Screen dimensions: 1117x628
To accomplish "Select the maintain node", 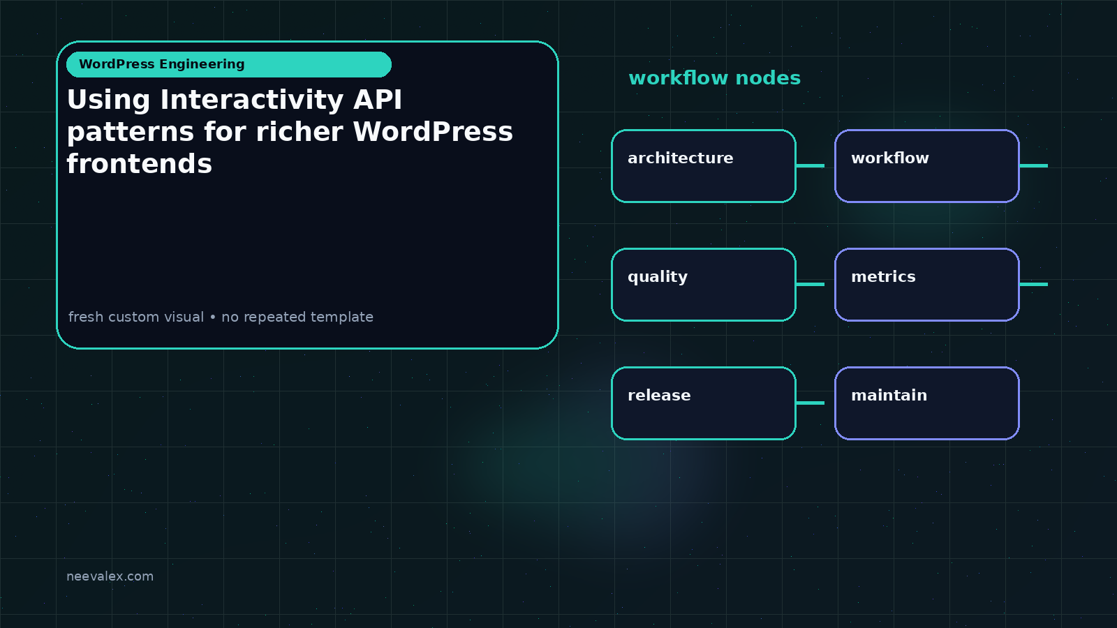I will pyautogui.click(x=927, y=403).
